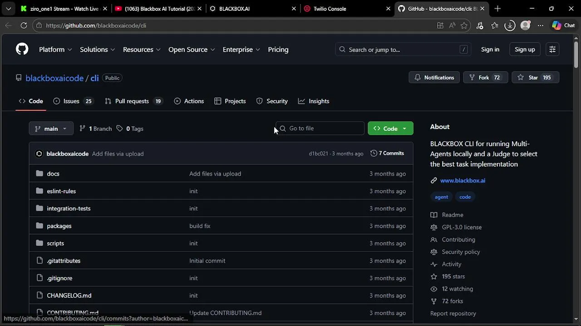
Task: Expand the Resources menu
Action: [x=142, y=49]
